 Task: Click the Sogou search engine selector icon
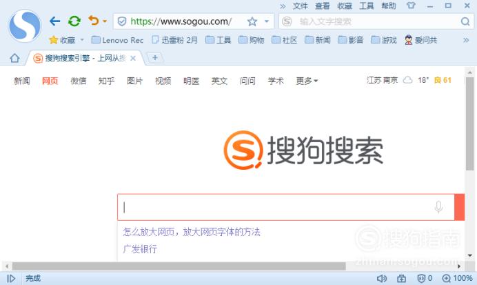[x=287, y=21]
